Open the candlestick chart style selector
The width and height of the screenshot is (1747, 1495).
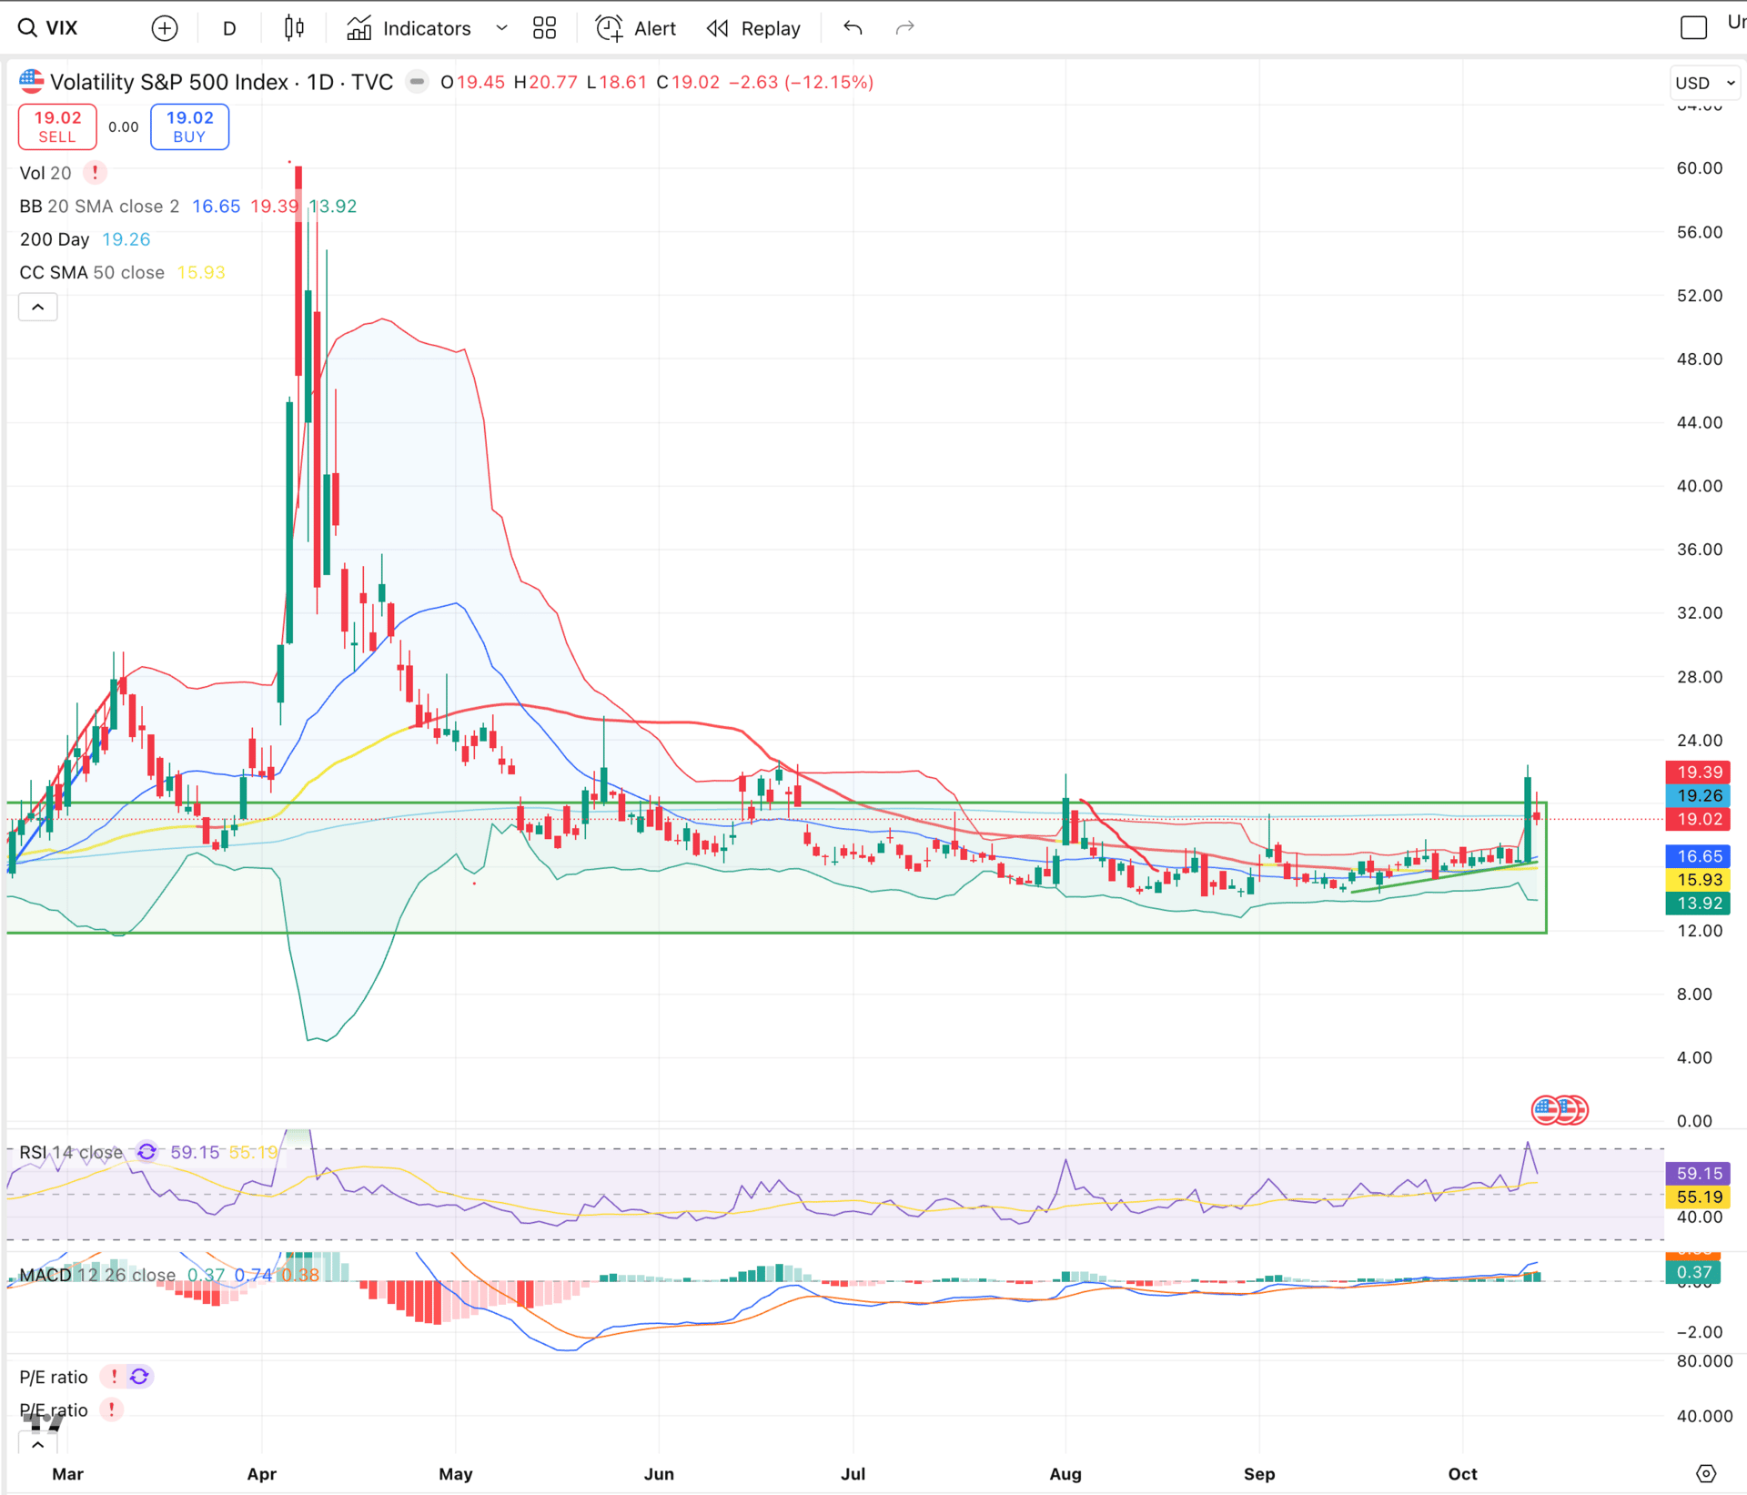pyautogui.click(x=294, y=28)
